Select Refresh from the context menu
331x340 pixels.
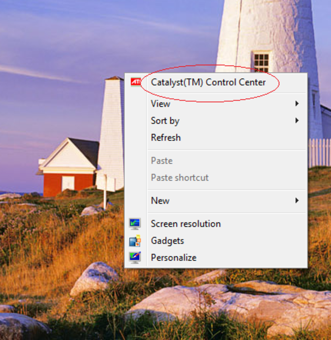(x=166, y=138)
